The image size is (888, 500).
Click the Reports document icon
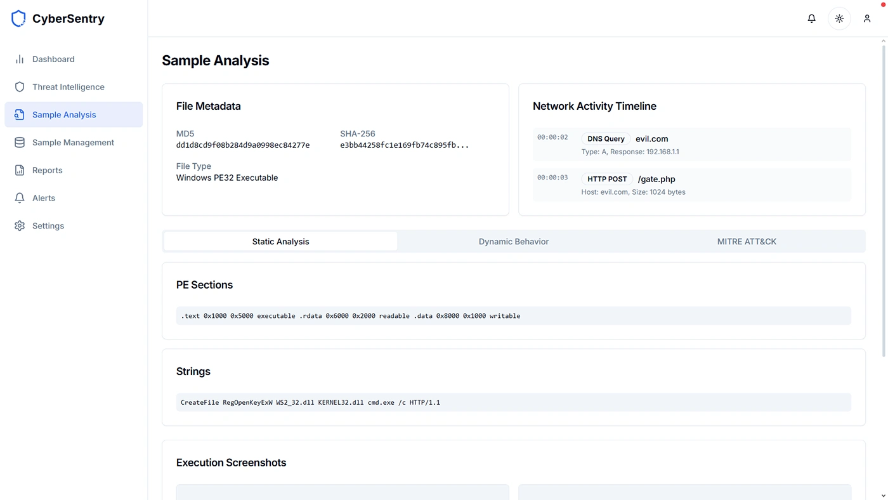(20, 170)
